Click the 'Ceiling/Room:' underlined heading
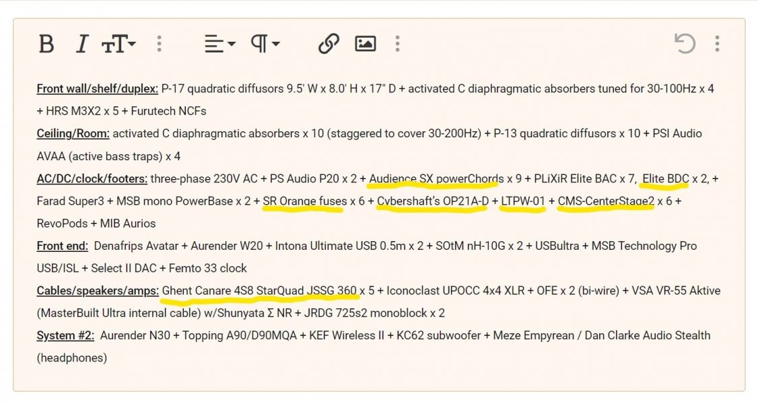The width and height of the screenshot is (758, 404). (x=73, y=133)
